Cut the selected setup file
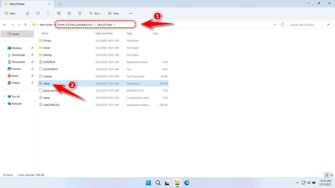The height and width of the screenshot is (188, 335). pyautogui.click(x=27, y=13)
